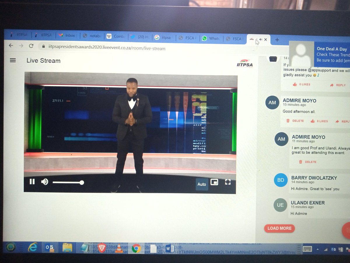Mute the video volume speaker icon
This screenshot has height=263, width=350.
pos(45,182)
